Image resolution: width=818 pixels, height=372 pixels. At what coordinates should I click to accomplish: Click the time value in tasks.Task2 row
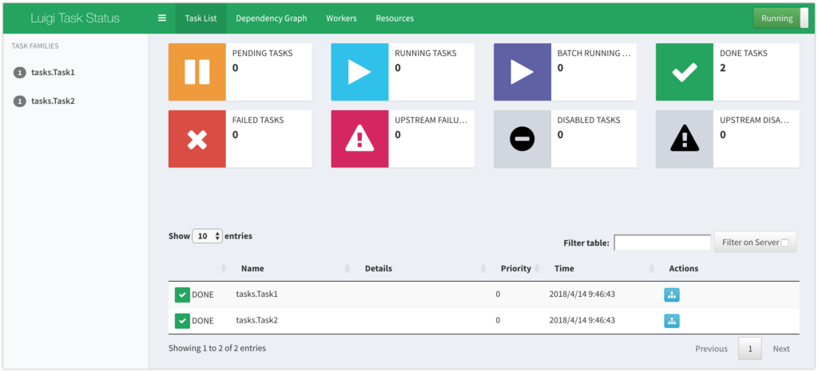click(582, 320)
